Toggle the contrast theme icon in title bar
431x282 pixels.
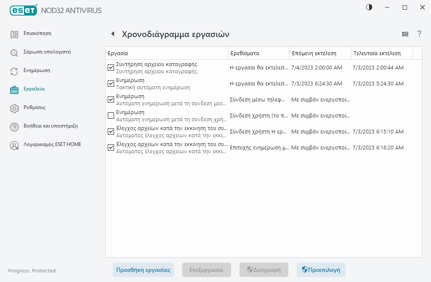pyautogui.click(x=369, y=8)
